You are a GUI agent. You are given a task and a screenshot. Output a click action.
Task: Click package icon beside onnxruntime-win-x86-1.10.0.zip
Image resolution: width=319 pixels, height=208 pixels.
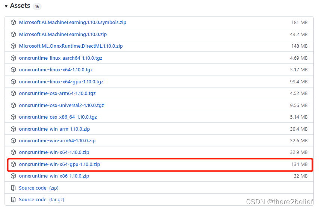pyautogui.click(x=13, y=176)
